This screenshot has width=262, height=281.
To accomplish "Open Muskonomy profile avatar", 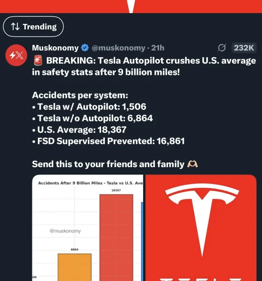I will click(16, 55).
